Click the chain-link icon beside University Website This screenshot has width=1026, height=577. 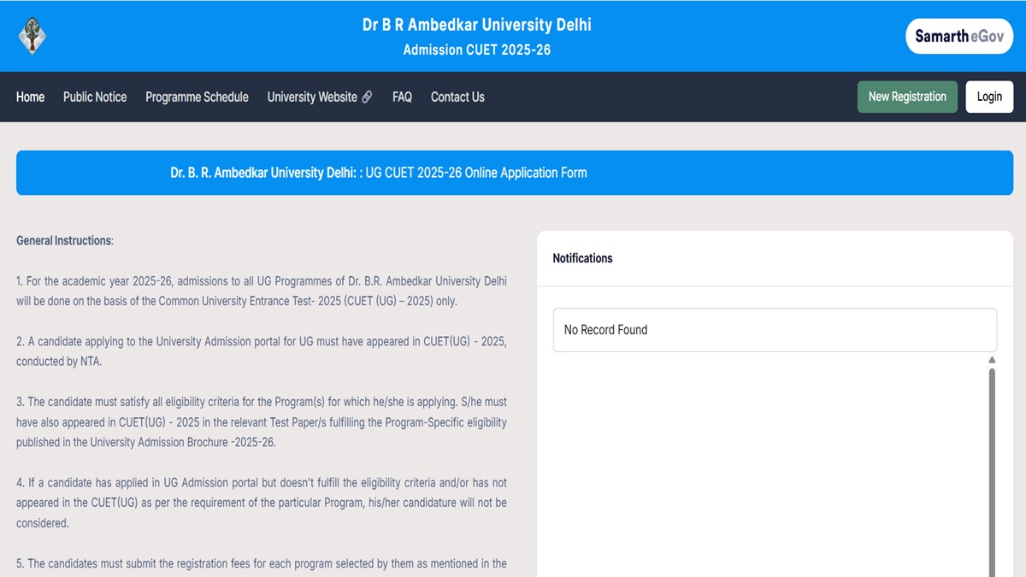pos(367,97)
